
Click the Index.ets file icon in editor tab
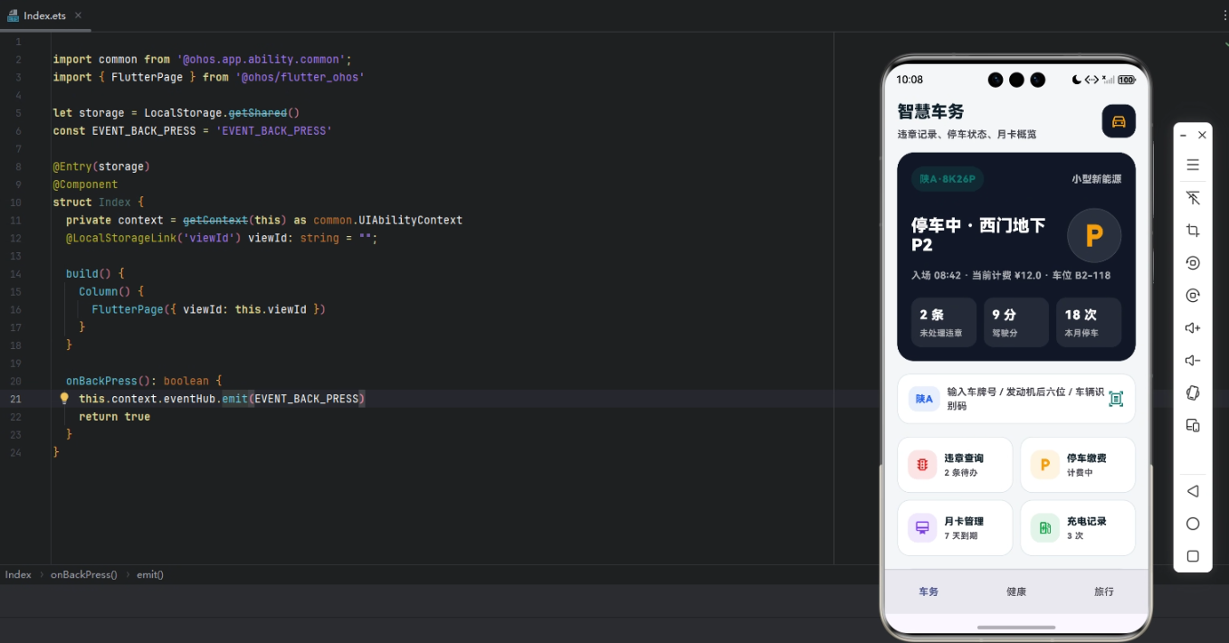pyautogui.click(x=13, y=15)
